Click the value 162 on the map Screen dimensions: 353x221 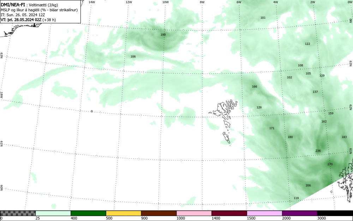(x=324, y=121)
